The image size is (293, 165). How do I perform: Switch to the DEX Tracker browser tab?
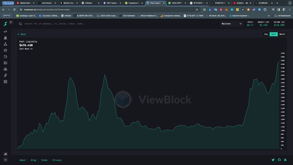112,3
